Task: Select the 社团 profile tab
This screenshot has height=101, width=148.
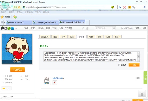Action: 55,37
